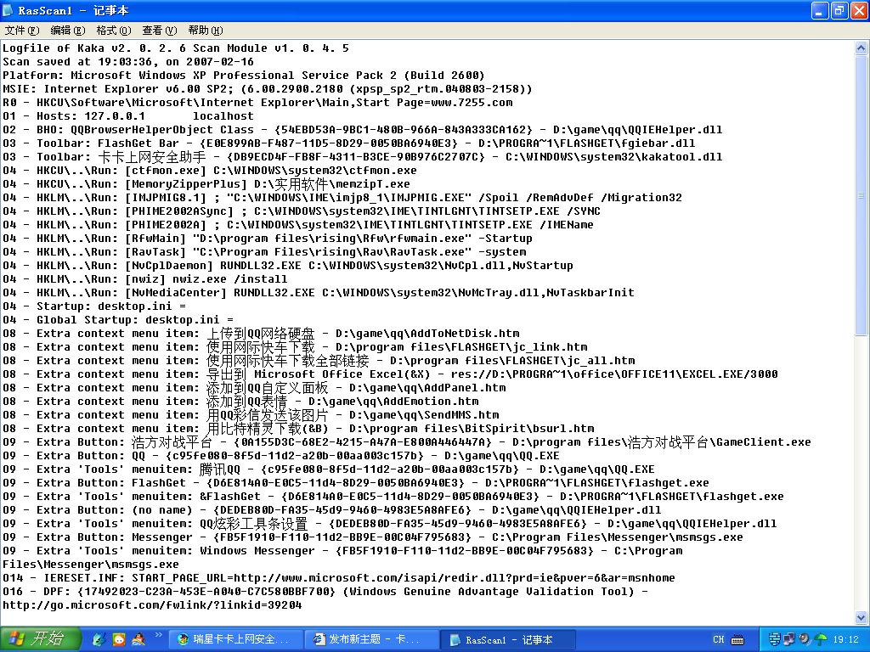Click the Extra Button: Messenger line

pyautogui.click(x=373, y=537)
